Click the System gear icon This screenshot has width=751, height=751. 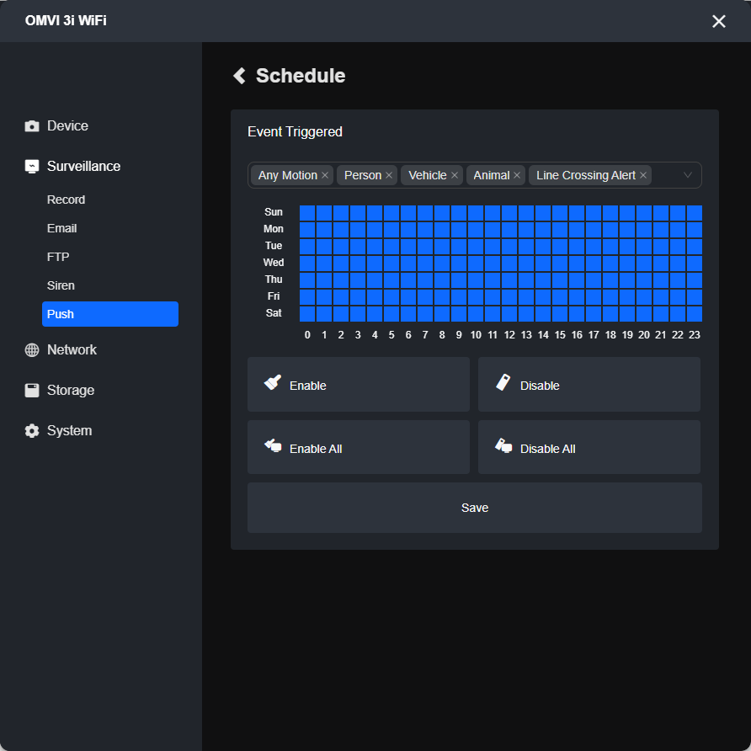[x=32, y=430]
